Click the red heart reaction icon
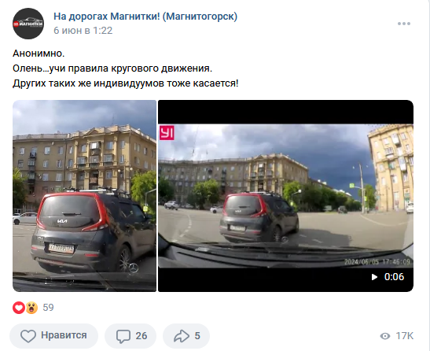The image size is (430, 351). [19, 308]
